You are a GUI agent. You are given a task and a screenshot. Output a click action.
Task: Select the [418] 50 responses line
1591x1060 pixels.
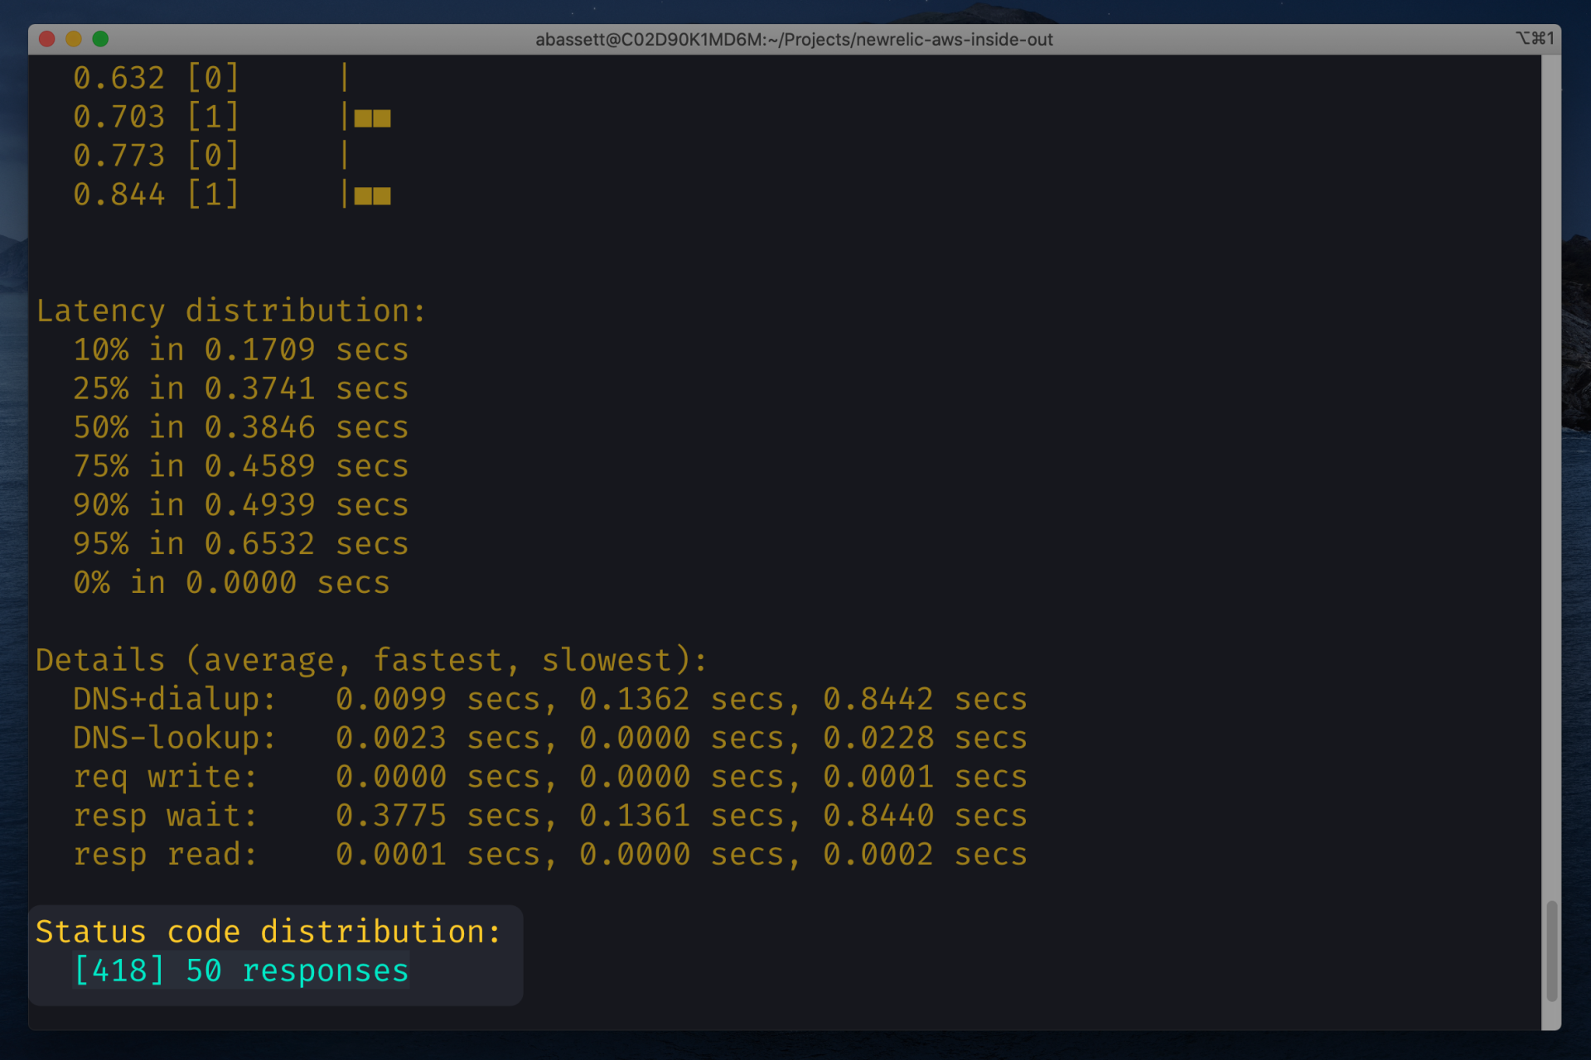click(x=241, y=971)
